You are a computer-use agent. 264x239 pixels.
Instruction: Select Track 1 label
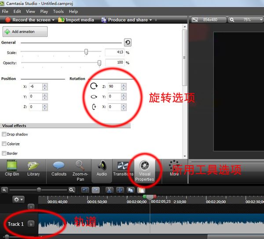pos(15,224)
